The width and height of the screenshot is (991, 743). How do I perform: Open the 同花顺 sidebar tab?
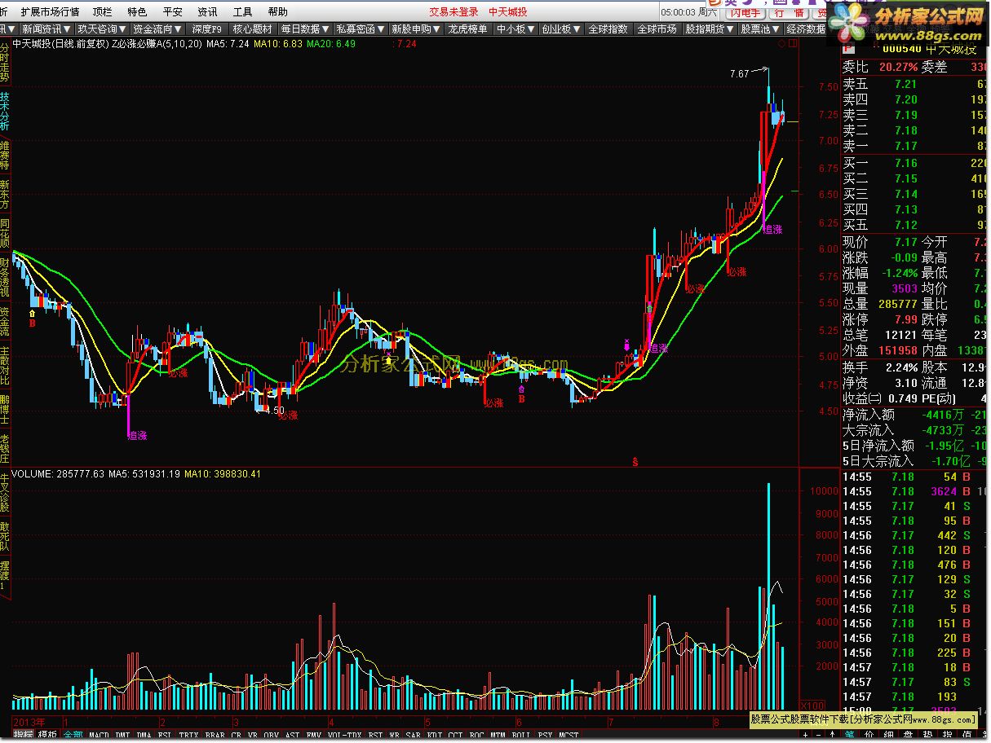click(x=5, y=233)
